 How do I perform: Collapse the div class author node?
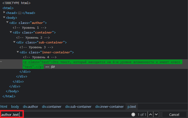pos(8,23)
